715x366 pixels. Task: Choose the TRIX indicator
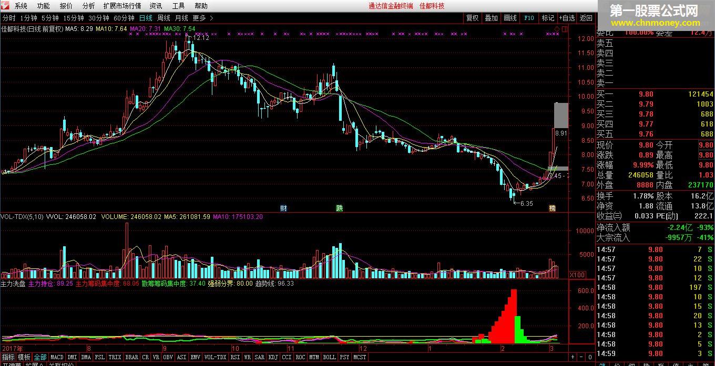point(115,358)
